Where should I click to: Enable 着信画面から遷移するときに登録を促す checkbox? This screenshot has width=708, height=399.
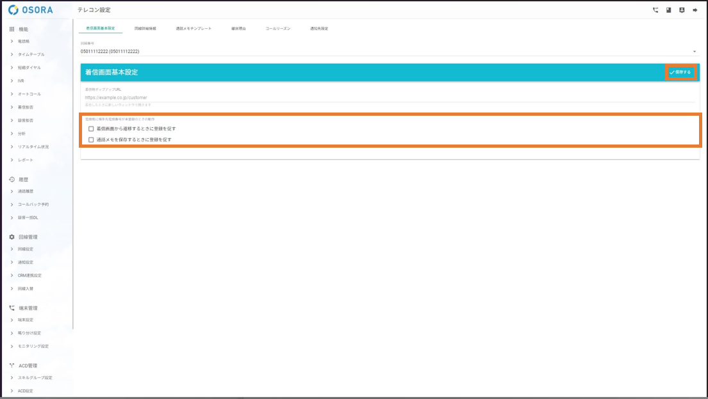coord(91,129)
